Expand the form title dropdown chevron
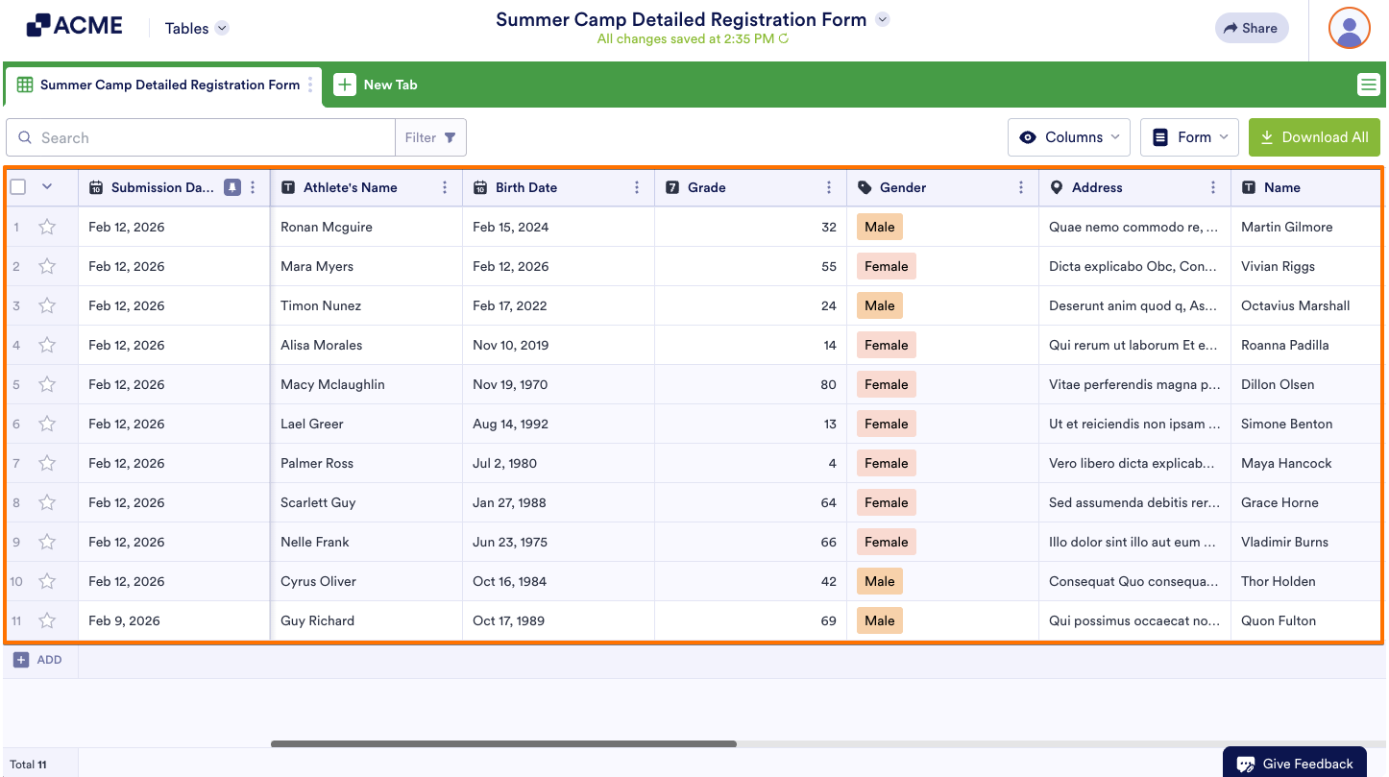The width and height of the screenshot is (1389, 777). pos(882,19)
